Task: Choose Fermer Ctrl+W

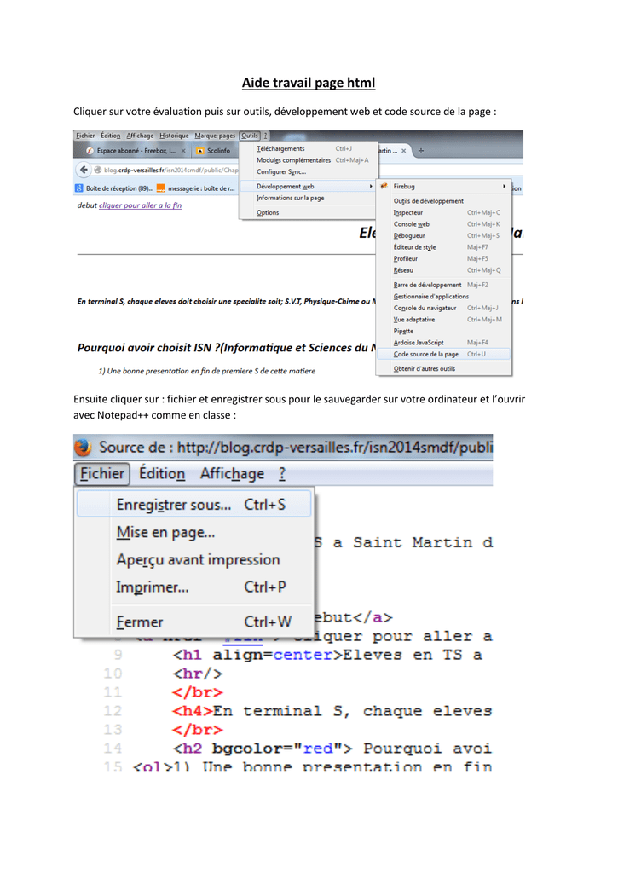Action: 193,622
